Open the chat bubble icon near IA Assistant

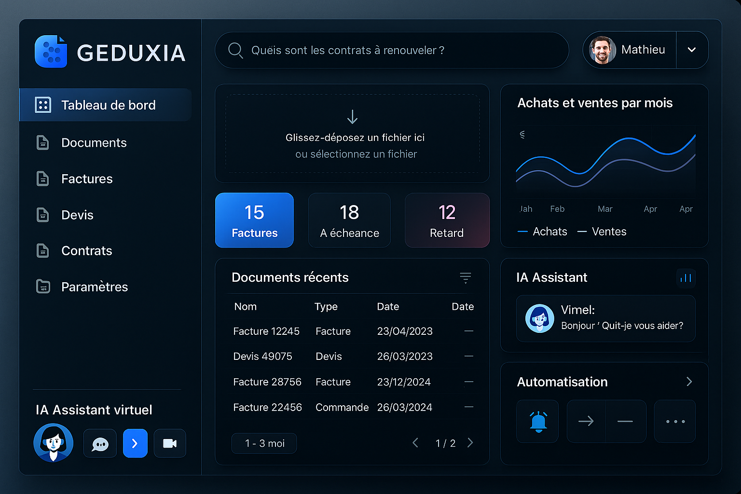coord(100,443)
